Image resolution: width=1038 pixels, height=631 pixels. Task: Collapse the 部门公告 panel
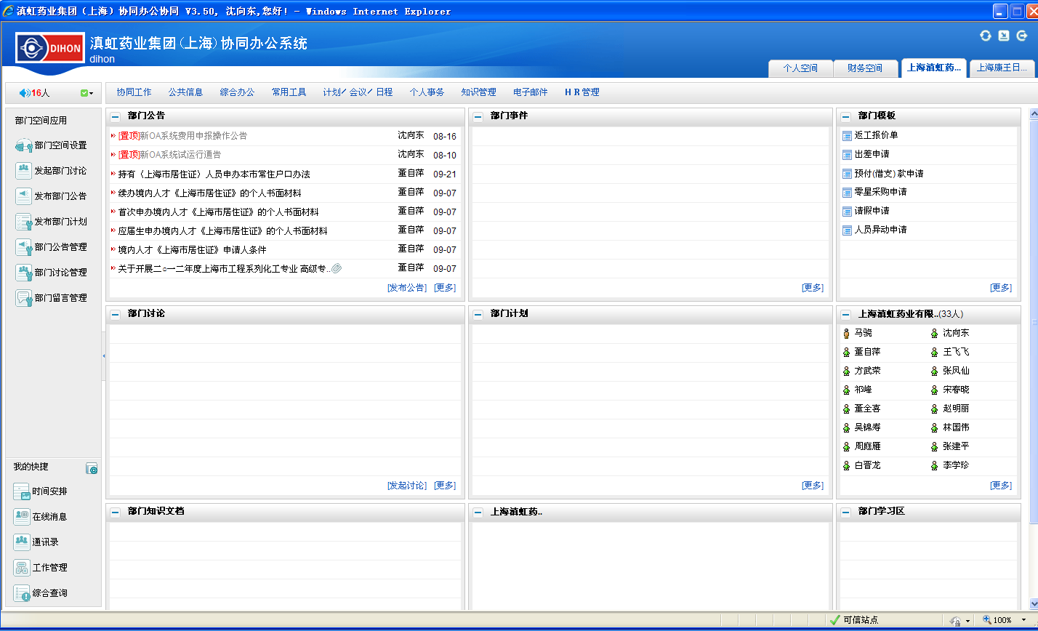116,116
